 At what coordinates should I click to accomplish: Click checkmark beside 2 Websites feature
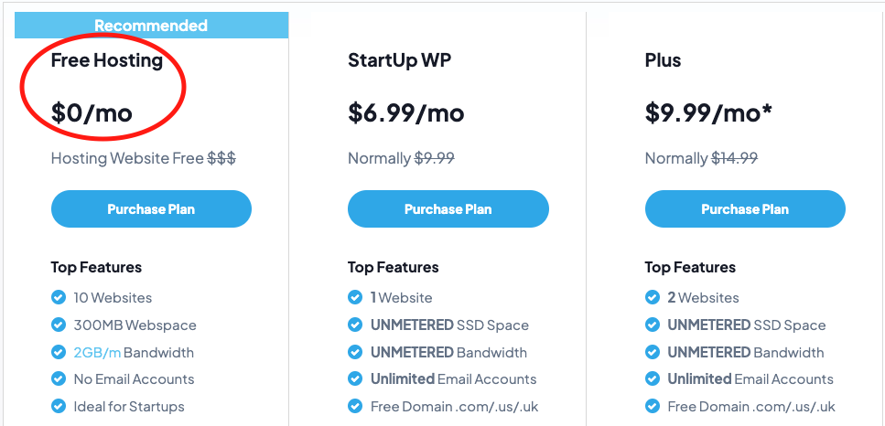click(x=652, y=297)
